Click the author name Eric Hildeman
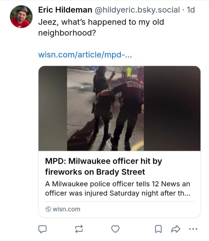This screenshot has width=209, height=241. pos(65,10)
